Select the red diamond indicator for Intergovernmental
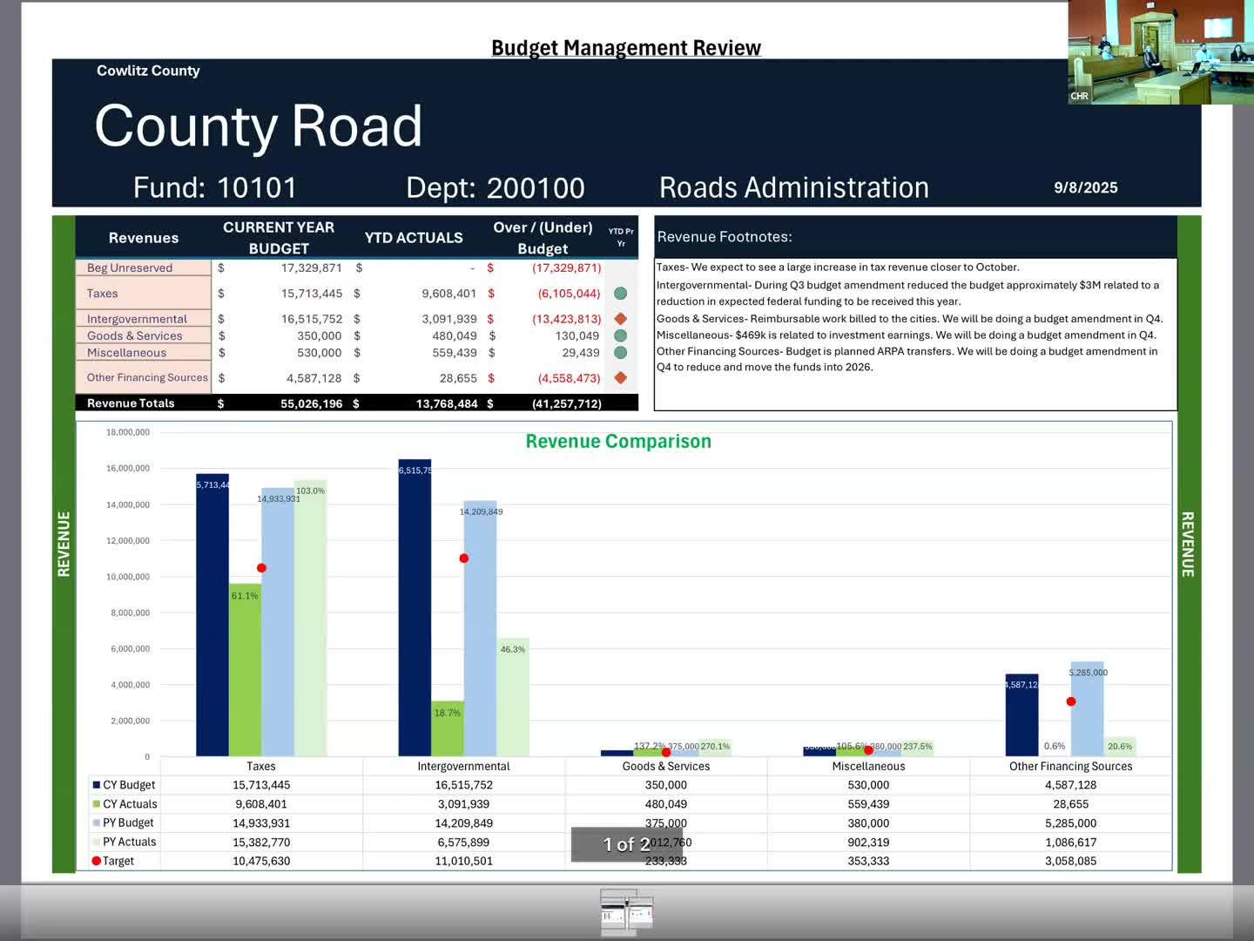Image resolution: width=1254 pixels, height=941 pixels. click(620, 319)
